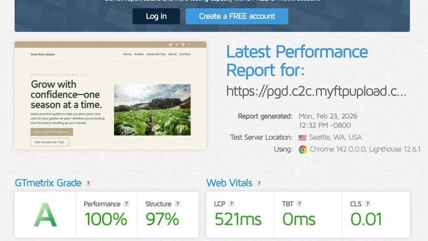Click the Structure help question mark
The width and height of the screenshot is (428, 241).
click(178, 204)
